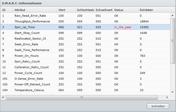
Task: Select the Power_Cycle_Count row
Action: (x=85, y=73)
